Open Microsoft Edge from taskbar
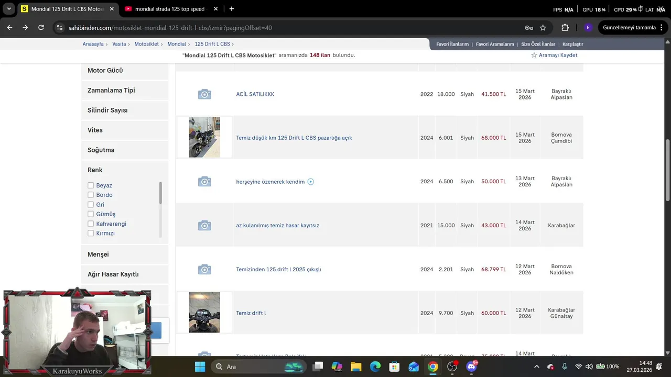 pos(375,367)
